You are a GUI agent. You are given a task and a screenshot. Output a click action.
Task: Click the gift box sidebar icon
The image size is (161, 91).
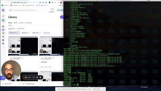(3, 20)
